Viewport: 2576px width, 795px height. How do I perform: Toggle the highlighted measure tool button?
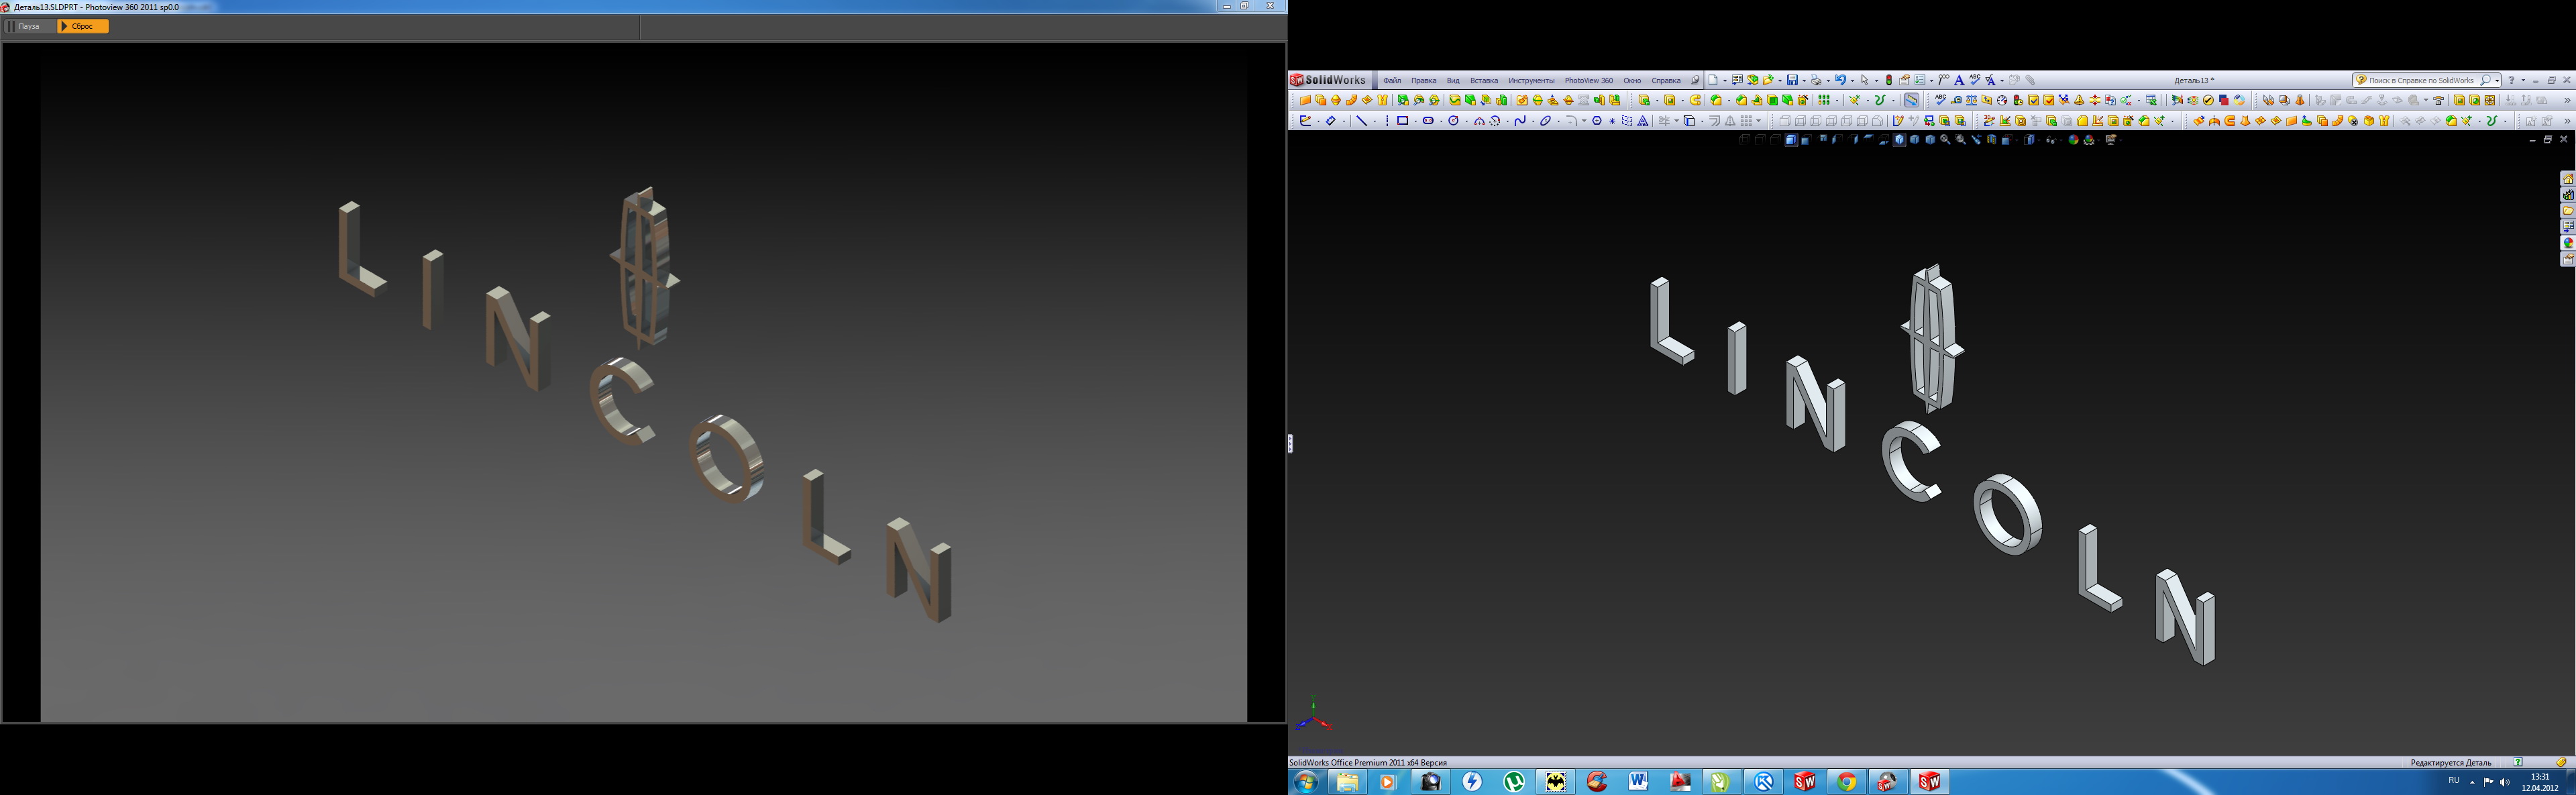click(x=1911, y=100)
